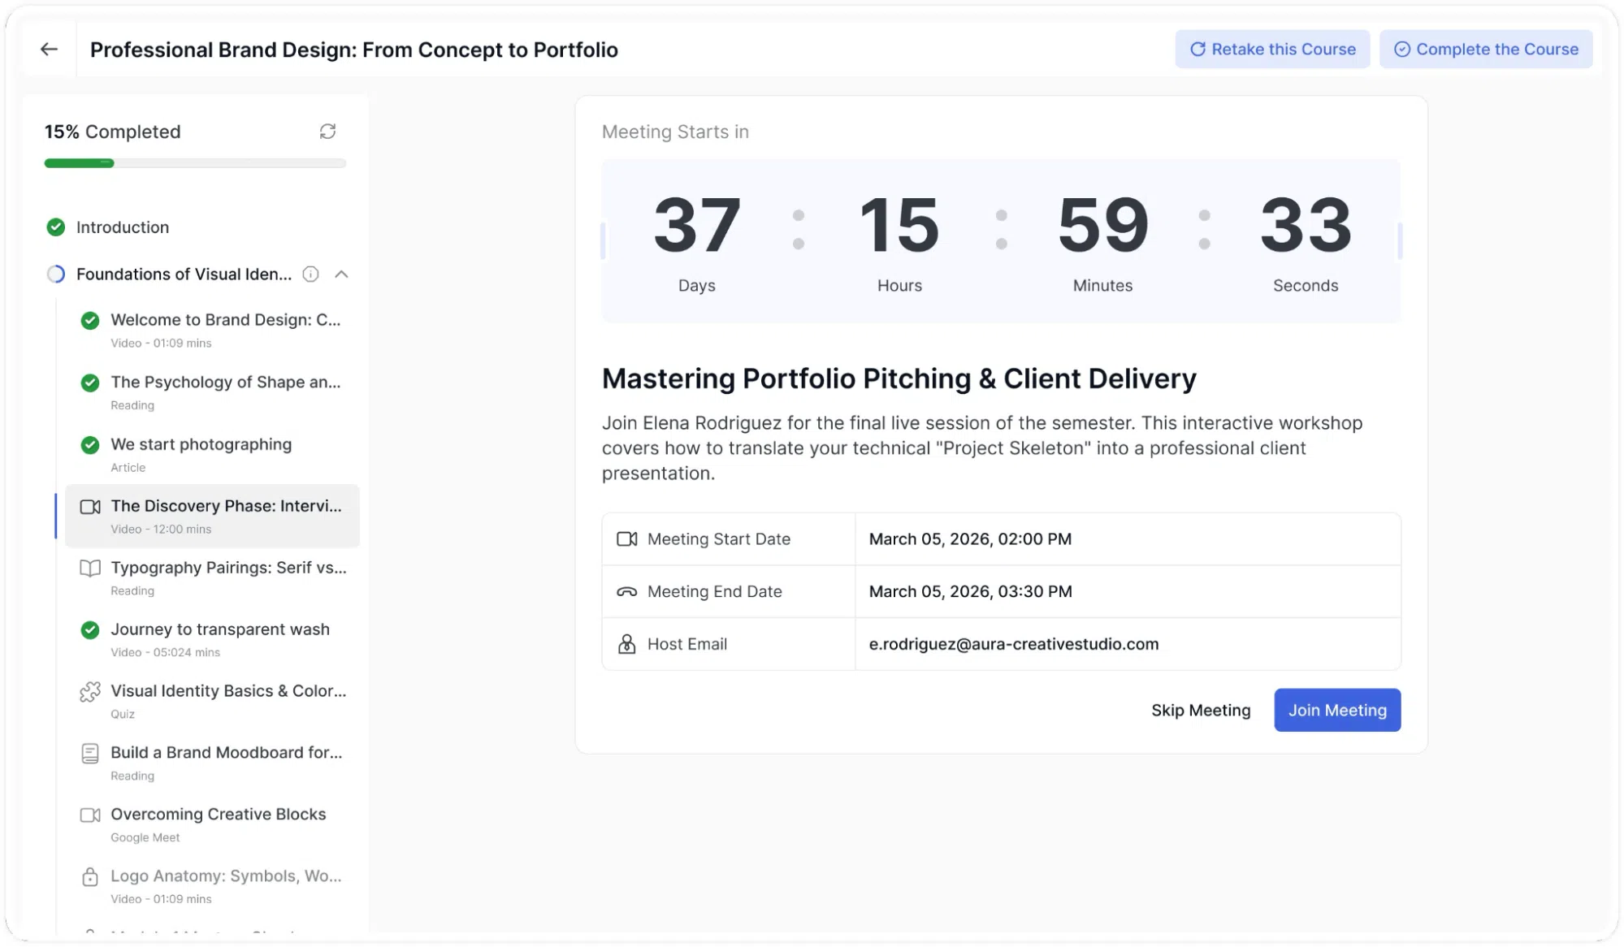Click progress circle of Foundations section
This screenshot has height=947, width=1624.
click(56, 275)
